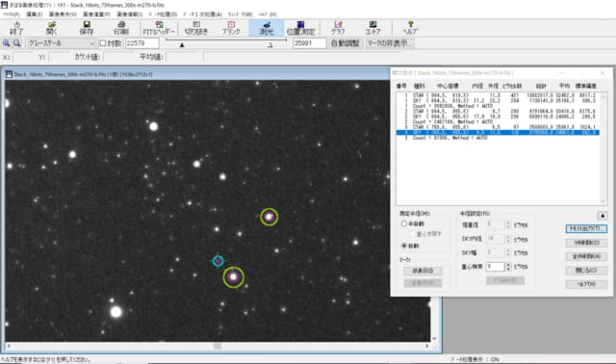Open the 編集(E) menu
The height and width of the screenshot is (364, 616).
pos(35,14)
